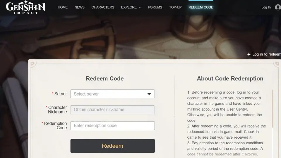Screen dimensions: 281x158
Task: Expand the Explore menu arrow
Action: pyautogui.click(x=140, y=7)
